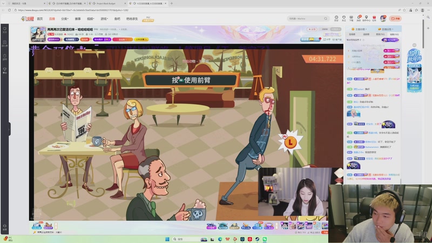Click the 开播 start streaming button
Screen dimensions: 432x243
click(x=395, y=18)
